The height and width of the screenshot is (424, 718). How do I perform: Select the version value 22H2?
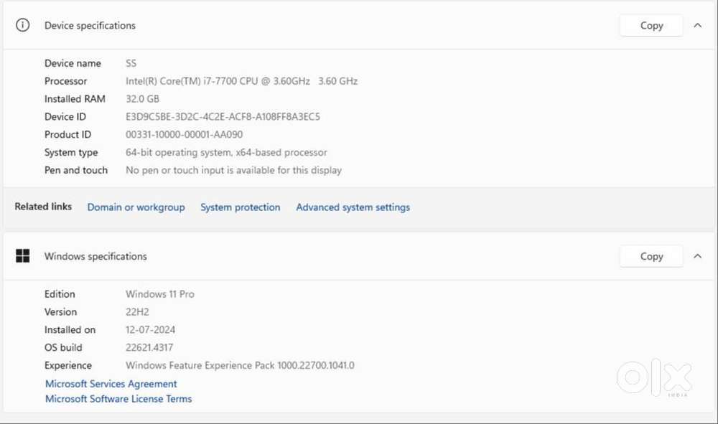click(136, 312)
